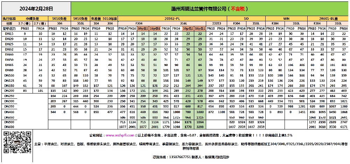
Task: Select the 型号\压力 header cell
Action: (x=9, y=28)
